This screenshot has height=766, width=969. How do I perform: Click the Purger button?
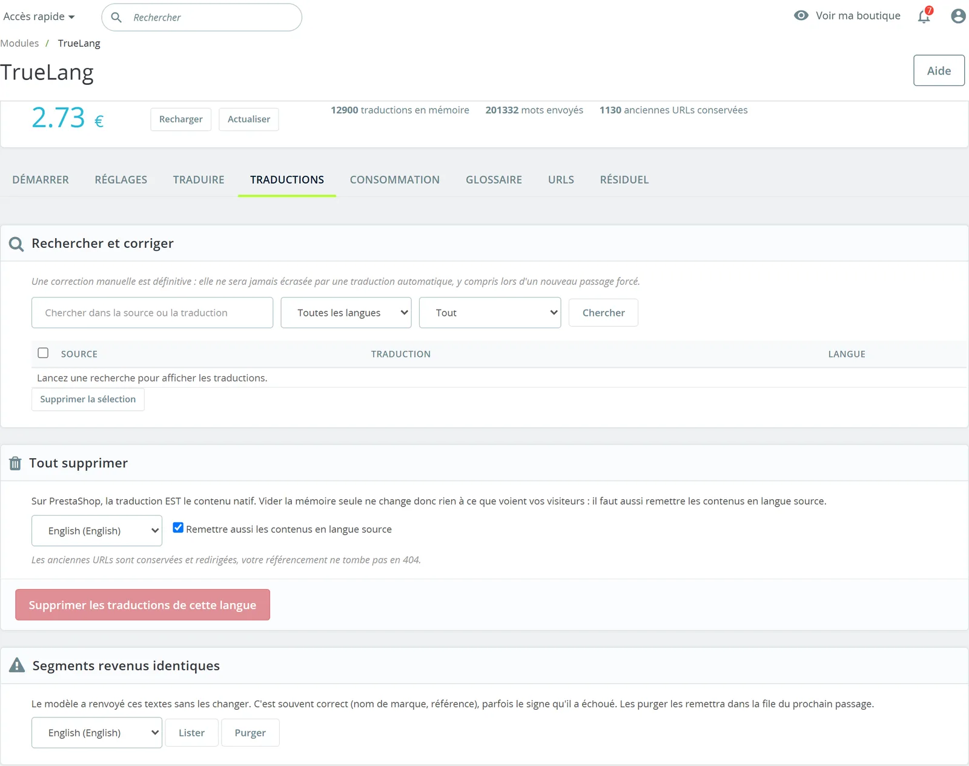point(250,733)
